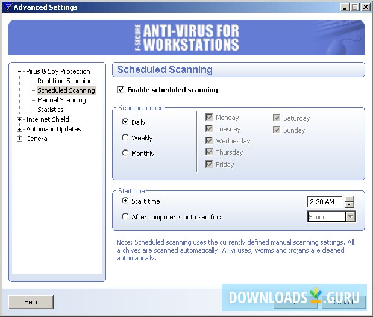Viewport: 373px width, 317px height.
Task: Collapse the Virus & Spy Protection node
Action: point(19,71)
